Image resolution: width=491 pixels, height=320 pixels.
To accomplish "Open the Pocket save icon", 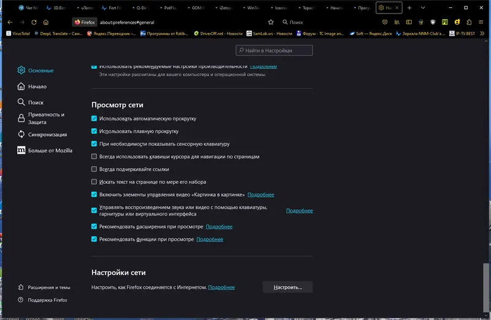I will pos(385,22).
